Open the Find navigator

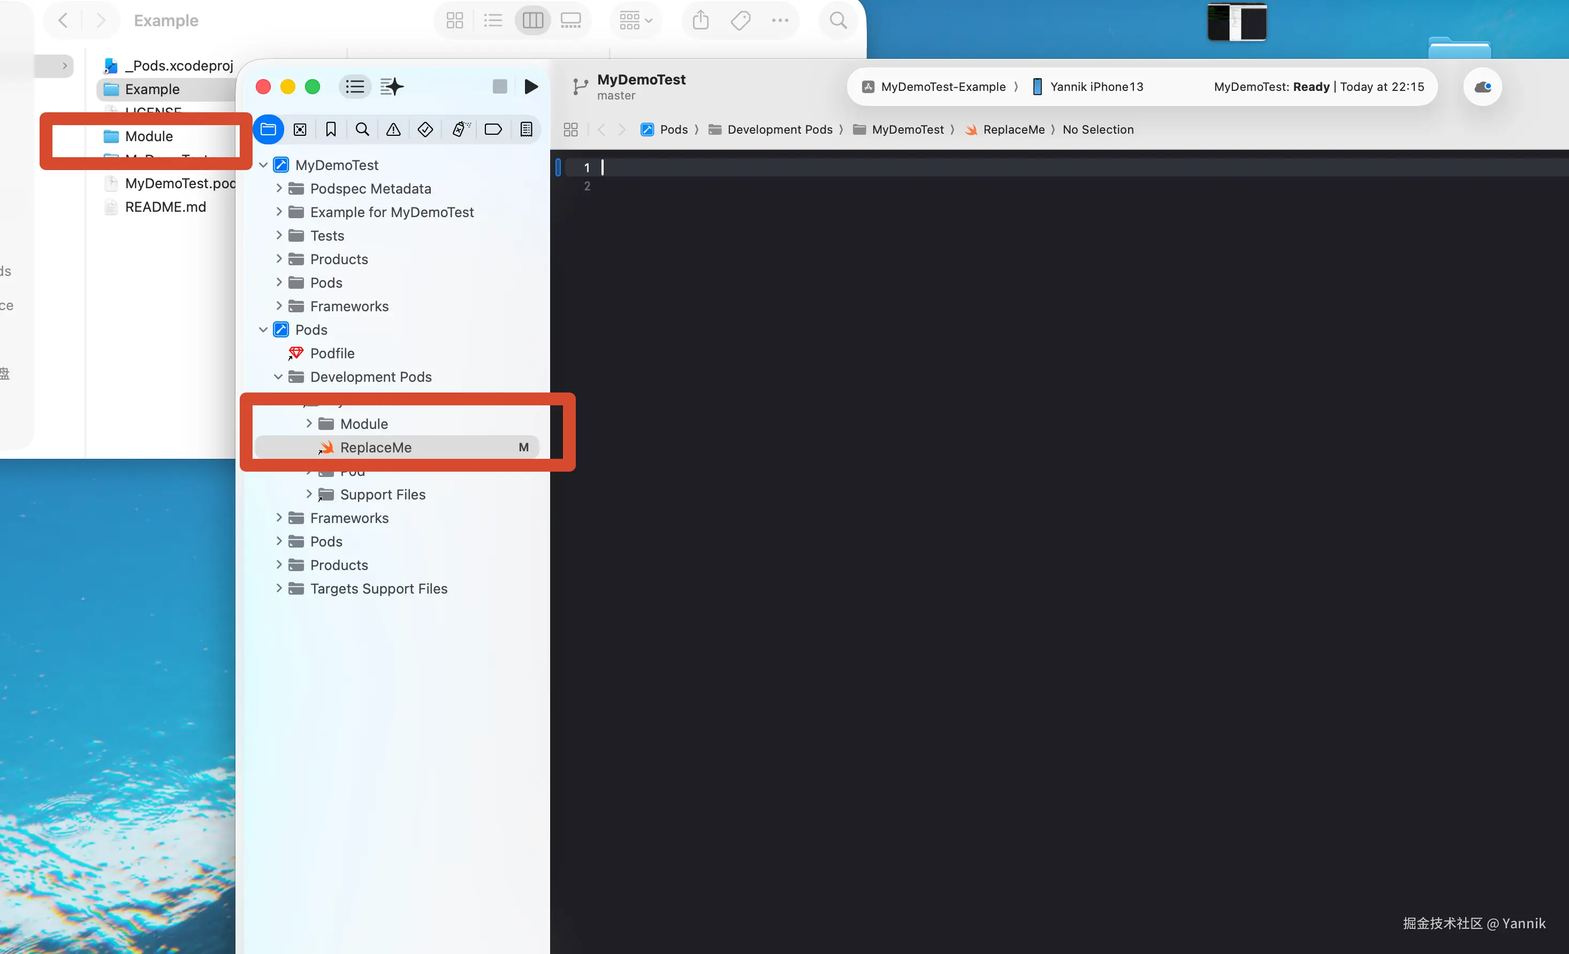pyautogui.click(x=362, y=129)
